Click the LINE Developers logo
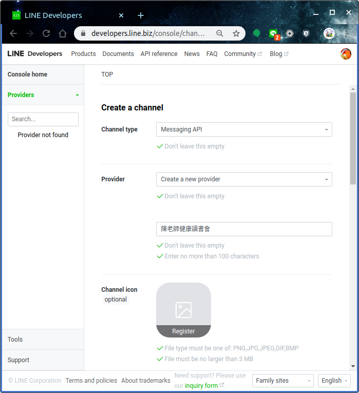 tap(34, 53)
